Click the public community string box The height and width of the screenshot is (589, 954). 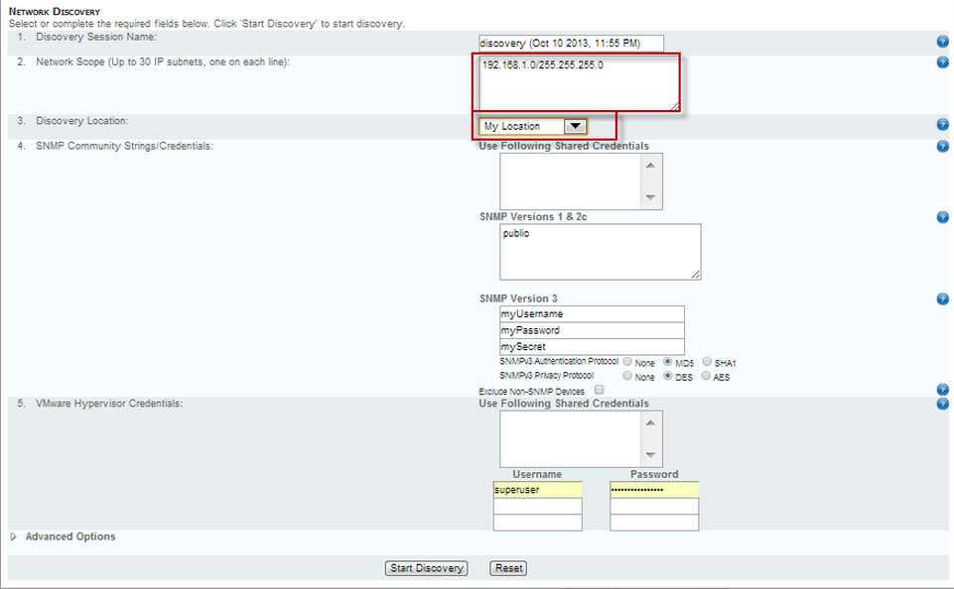tap(600, 251)
